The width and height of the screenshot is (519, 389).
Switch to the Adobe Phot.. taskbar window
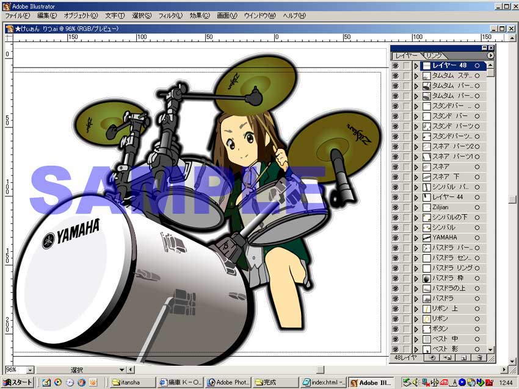[228, 382]
